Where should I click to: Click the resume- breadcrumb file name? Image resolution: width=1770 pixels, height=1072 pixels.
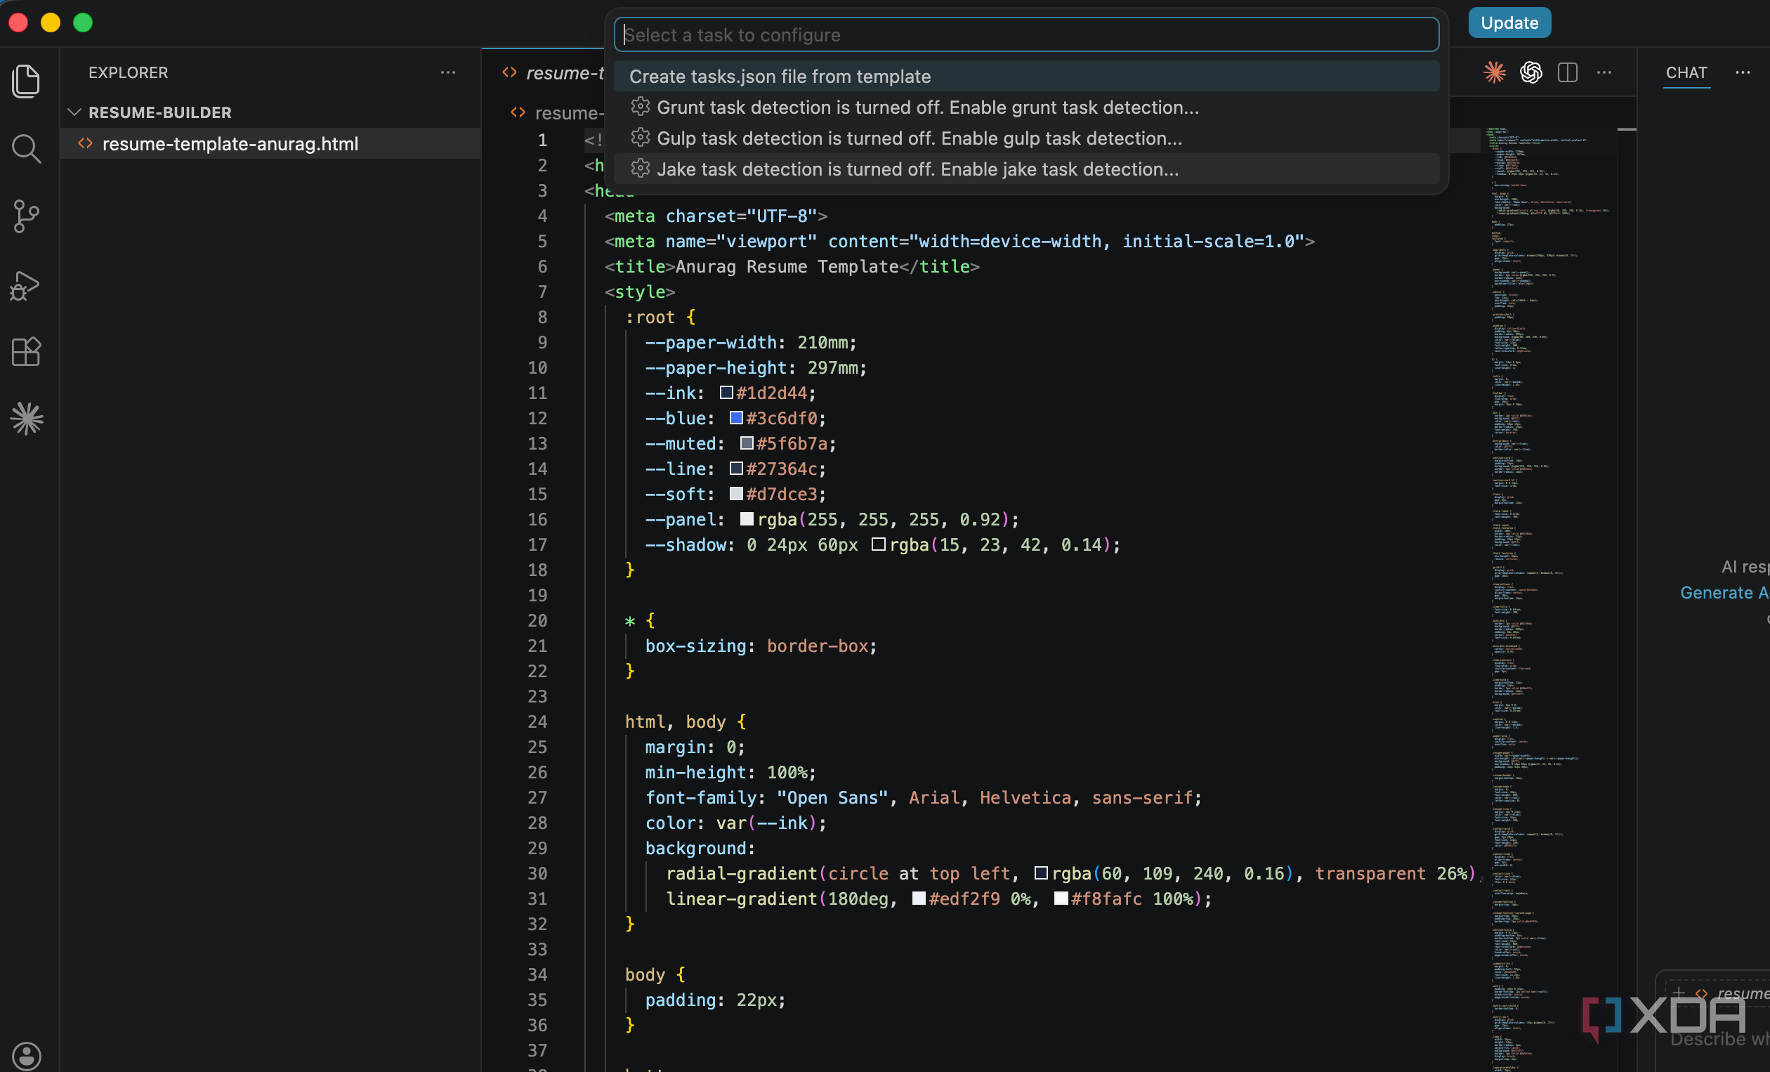coord(570,113)
